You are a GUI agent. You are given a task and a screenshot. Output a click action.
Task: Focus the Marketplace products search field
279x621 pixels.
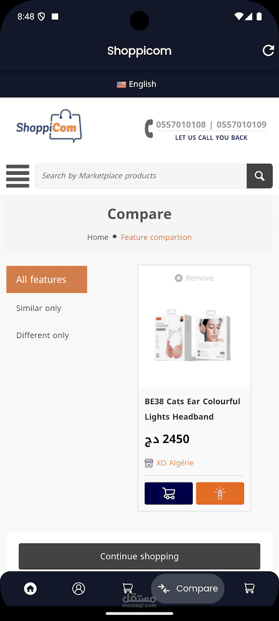click(x=141, y=176)
